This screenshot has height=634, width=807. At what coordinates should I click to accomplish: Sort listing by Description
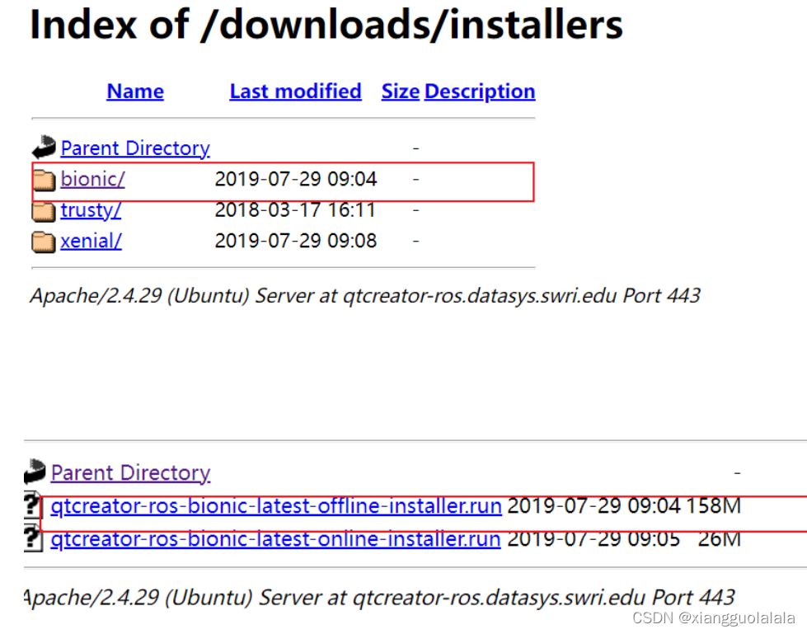click(479, 91)
